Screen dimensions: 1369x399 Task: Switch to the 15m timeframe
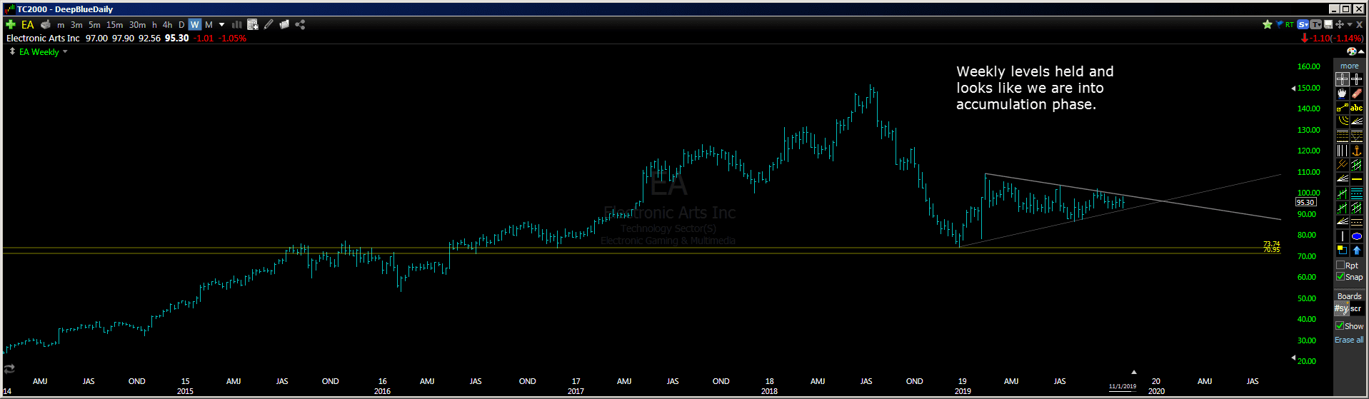(x=114, y=25)
